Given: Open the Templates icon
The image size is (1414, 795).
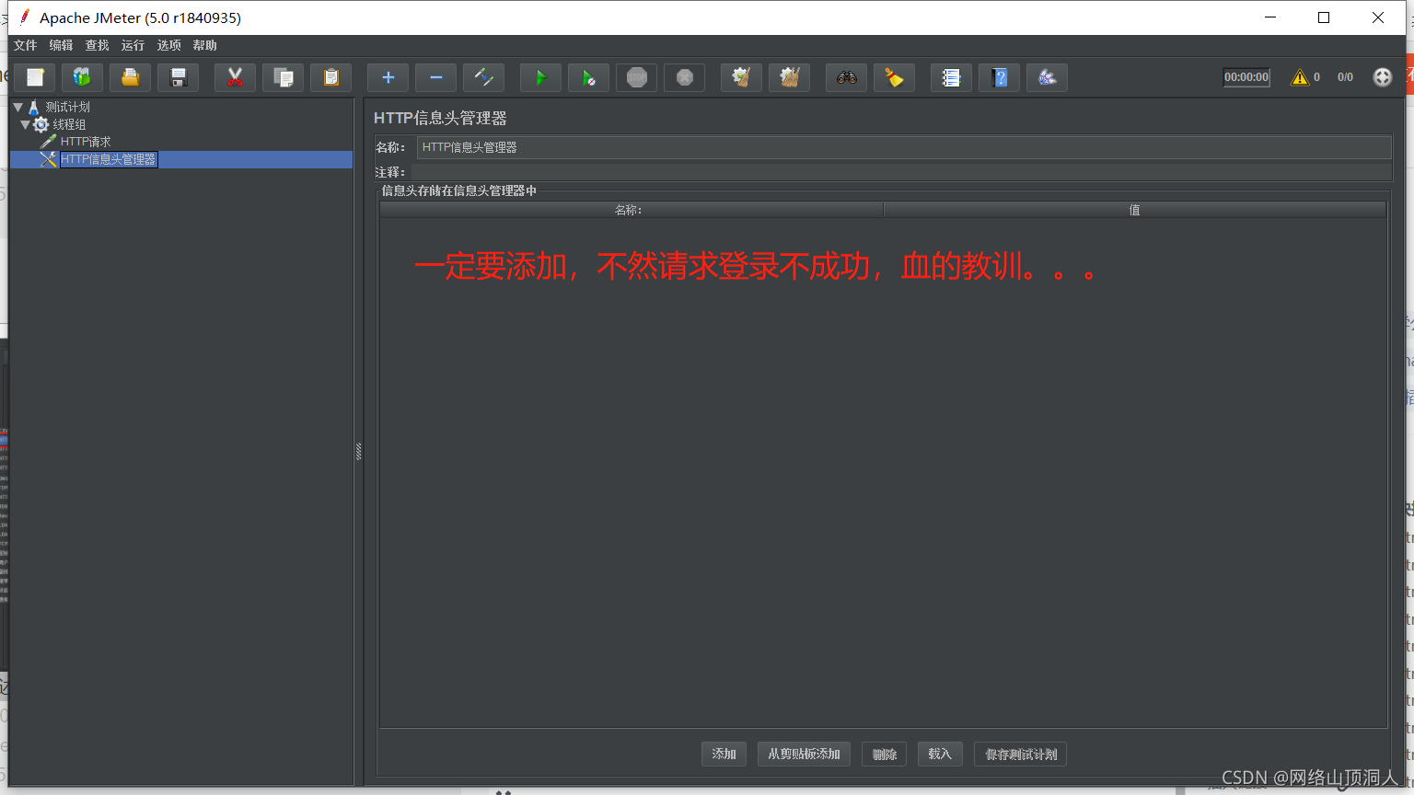Looking at the screenshot, I should (83, 77).
